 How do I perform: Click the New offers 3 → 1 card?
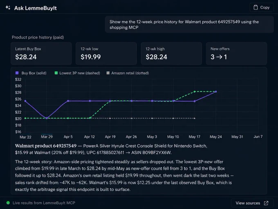(236, 54)
